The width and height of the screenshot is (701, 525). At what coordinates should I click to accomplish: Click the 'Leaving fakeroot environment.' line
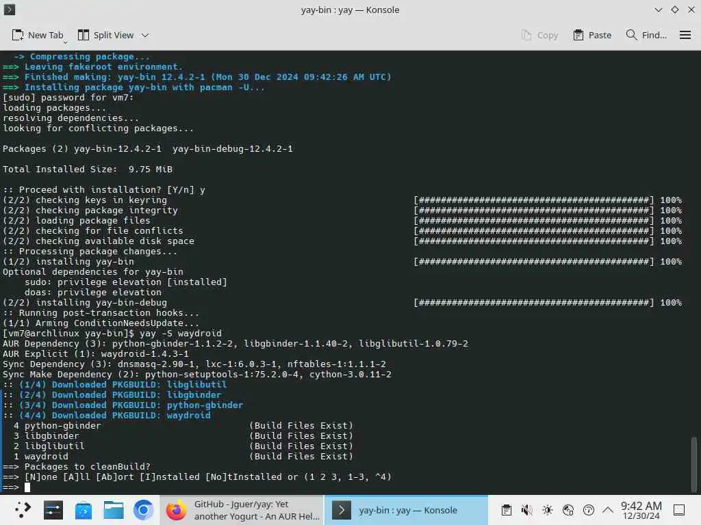click(93, 66)
